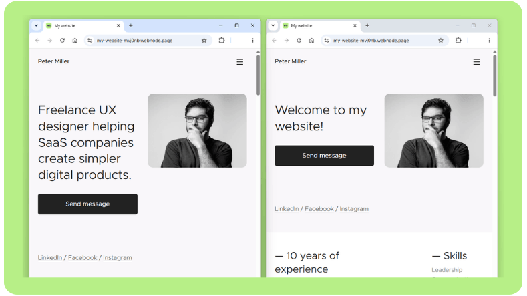The height and width of the screenshot is (296, 527).
Task: Click Peter Miller site title in left window
Action: click(54, 61)
